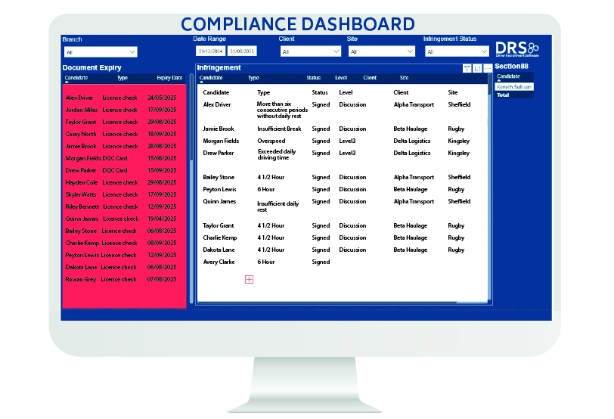Open the Infringement Status dropdown
This screenshot has height=419, width=614.
click(x=457, y=51)
